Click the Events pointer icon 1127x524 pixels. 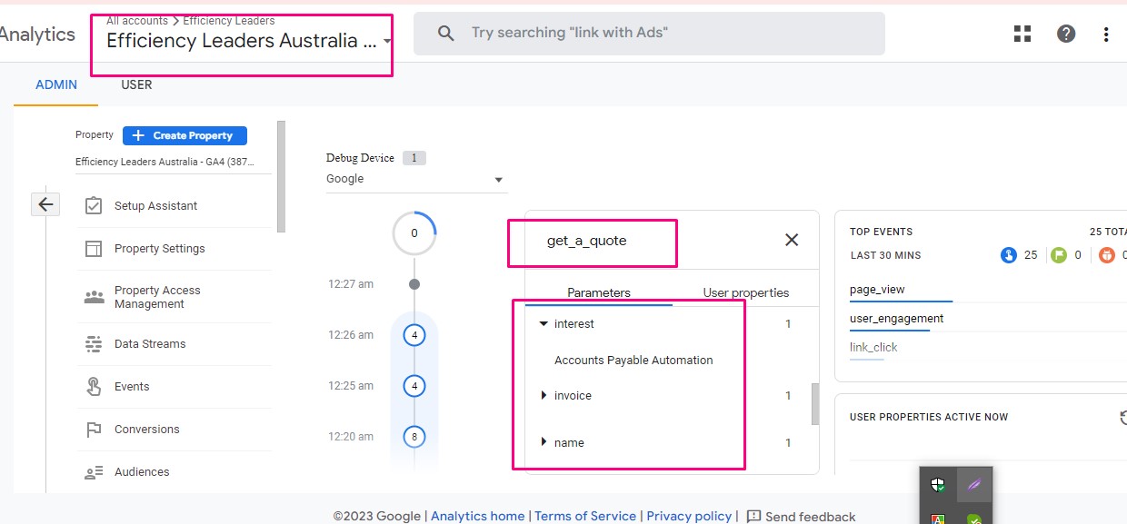[94, 386]
